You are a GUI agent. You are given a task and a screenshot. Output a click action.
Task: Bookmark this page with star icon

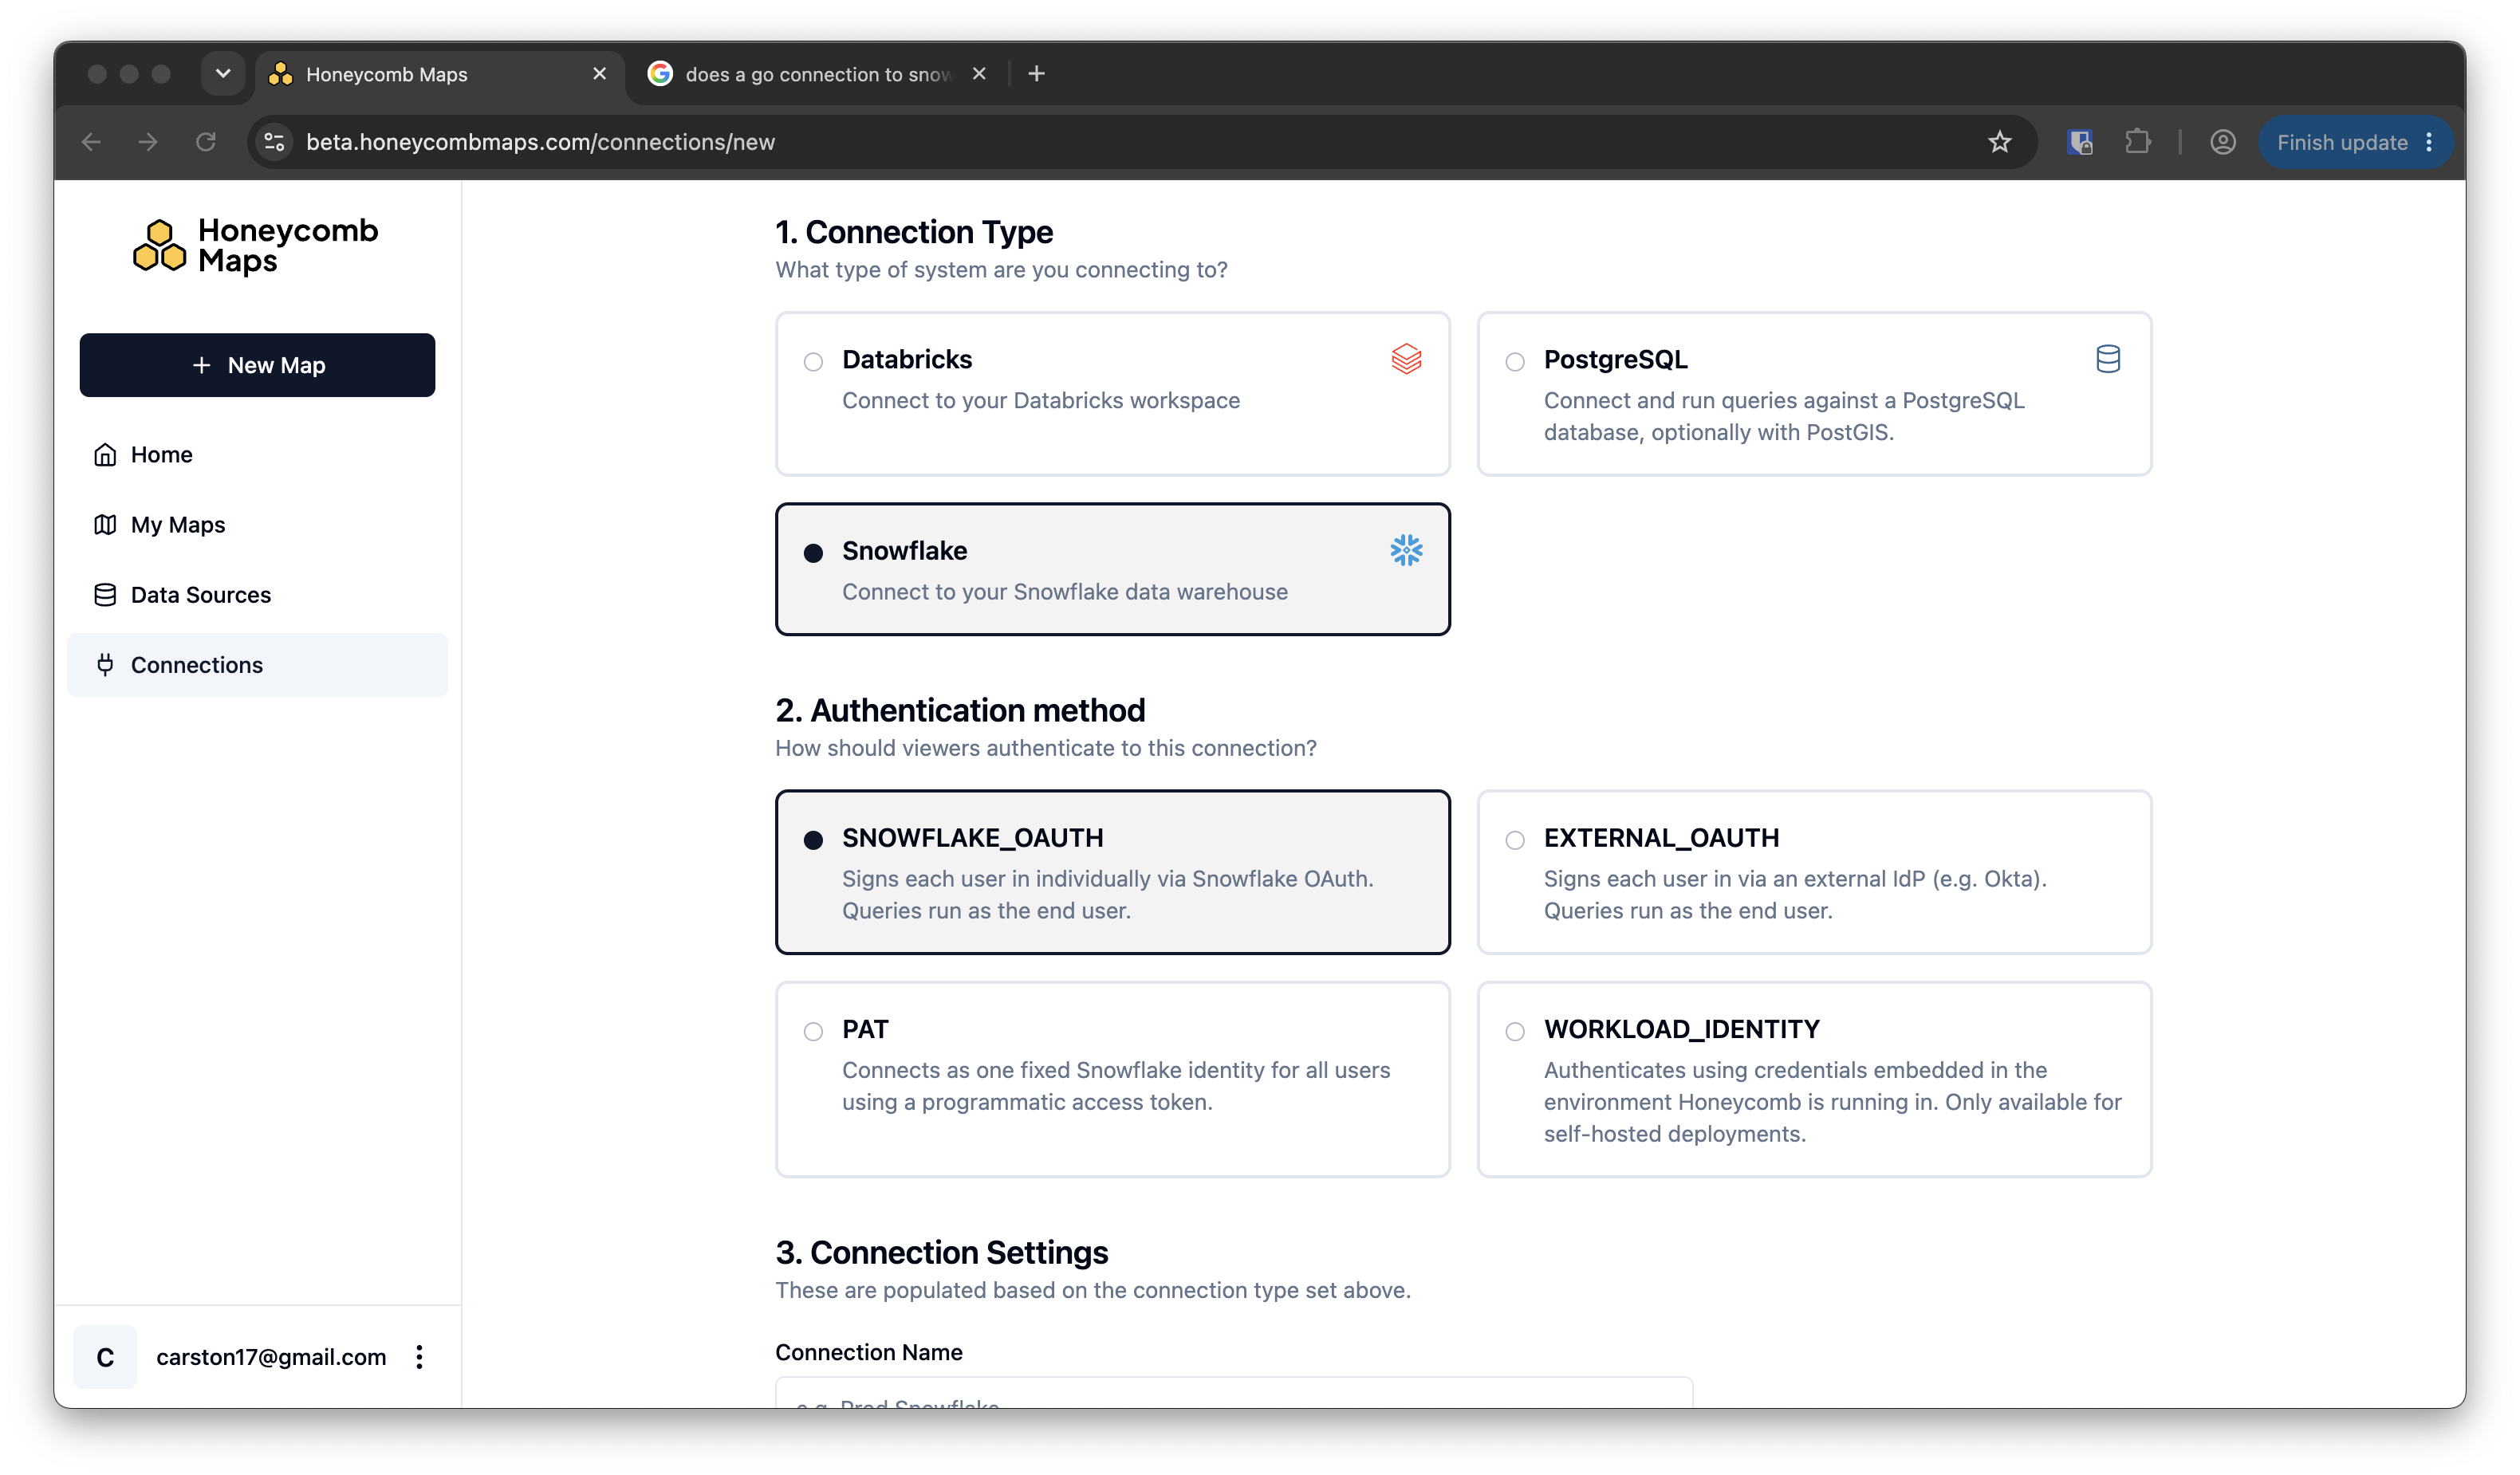pos(1999,142)
